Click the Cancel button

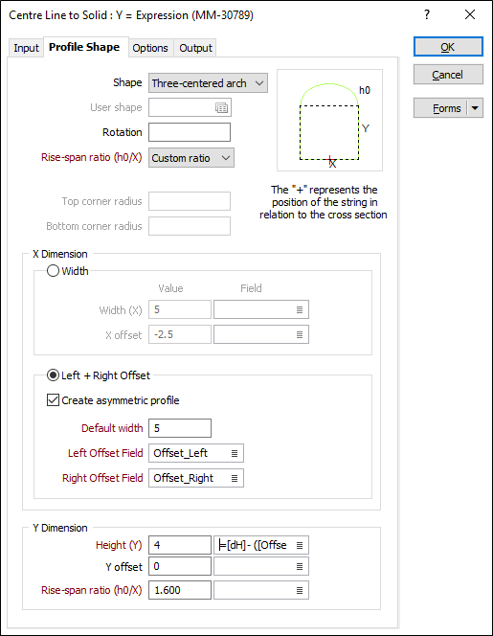(x=448, y=75)
